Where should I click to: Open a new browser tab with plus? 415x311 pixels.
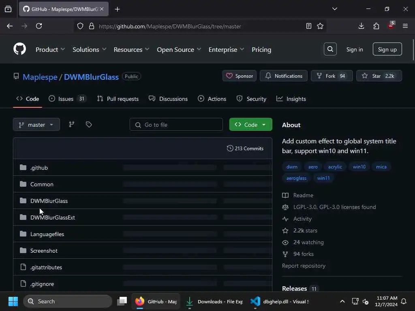[x=117, y=9]
